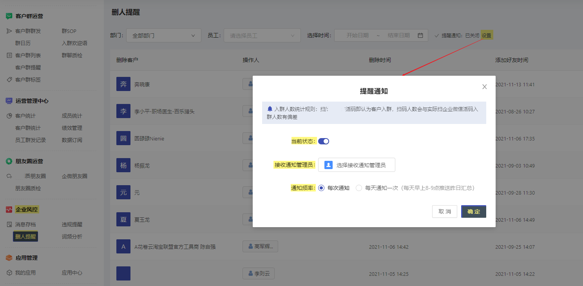Click avatar 杨 of 杨振龙 row

(x=123, y=166)
